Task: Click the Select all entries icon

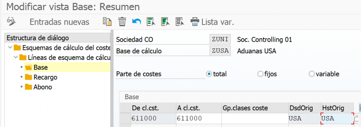Action: coord(151,22)
